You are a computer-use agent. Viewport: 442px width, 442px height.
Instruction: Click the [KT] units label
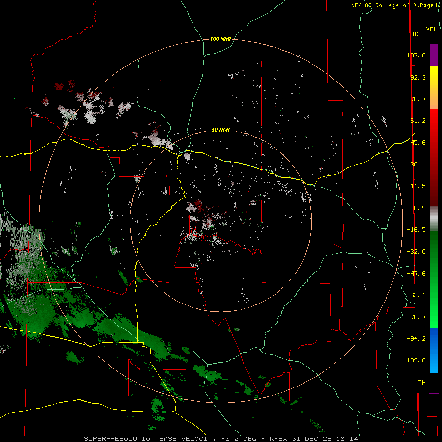[419, 34]
